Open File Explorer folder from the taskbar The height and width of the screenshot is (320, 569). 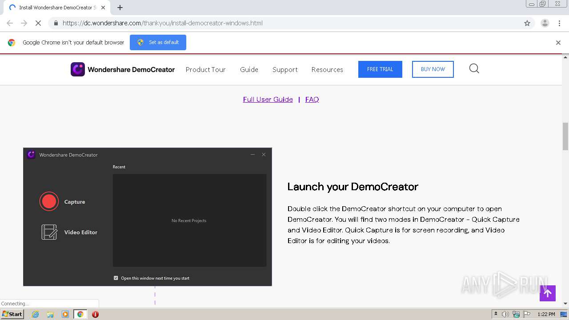50,314
